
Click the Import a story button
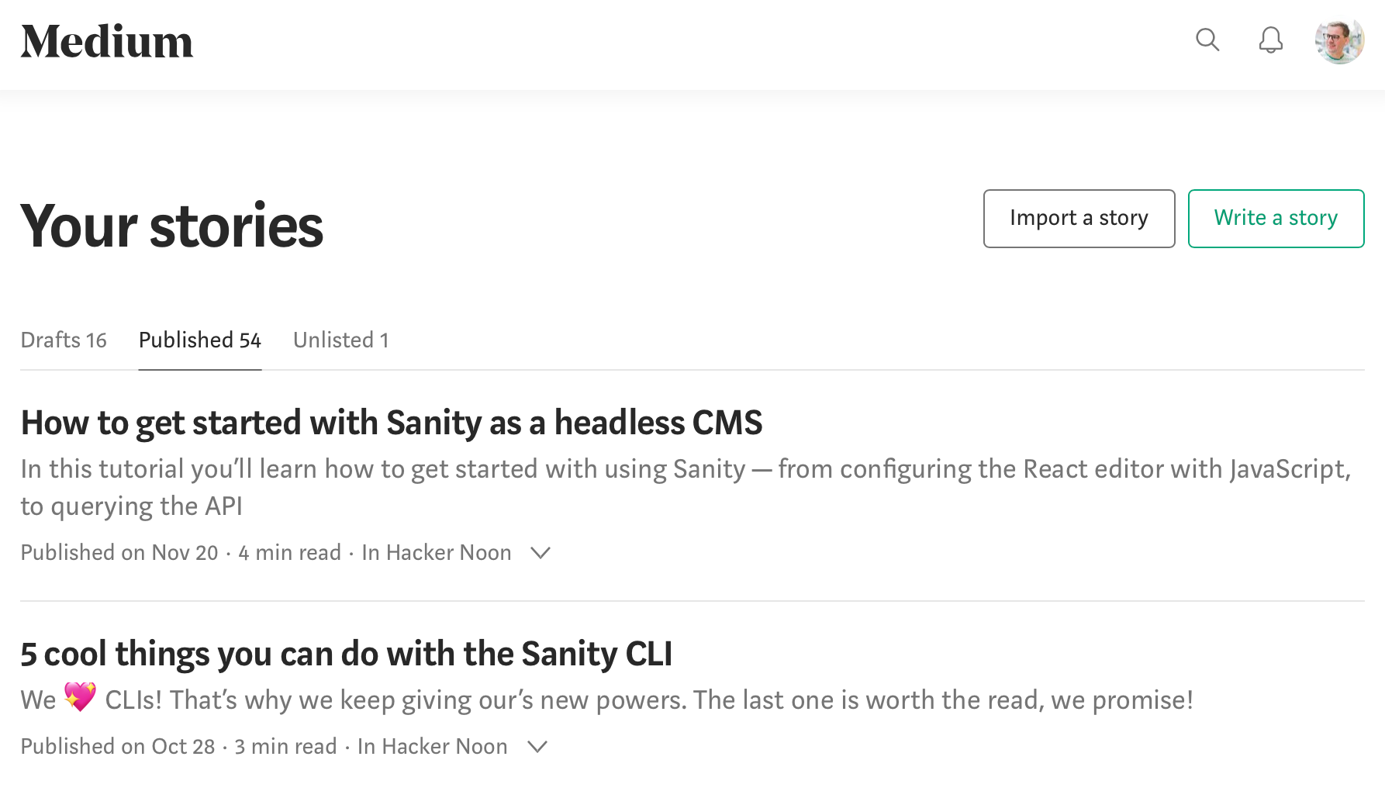(1079, 219)
